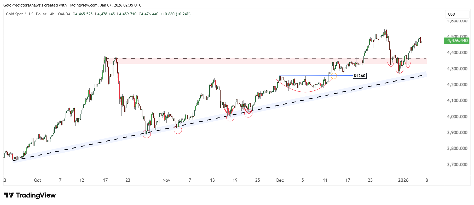Click the change value +10.860 (+0.24%)
This screenshot has width=474, height=205.
point(176,14)
